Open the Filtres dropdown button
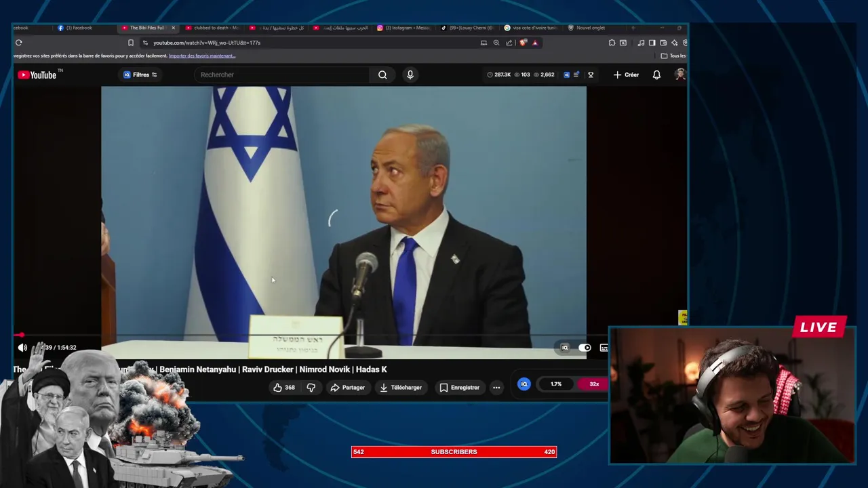 pos(140,75)
